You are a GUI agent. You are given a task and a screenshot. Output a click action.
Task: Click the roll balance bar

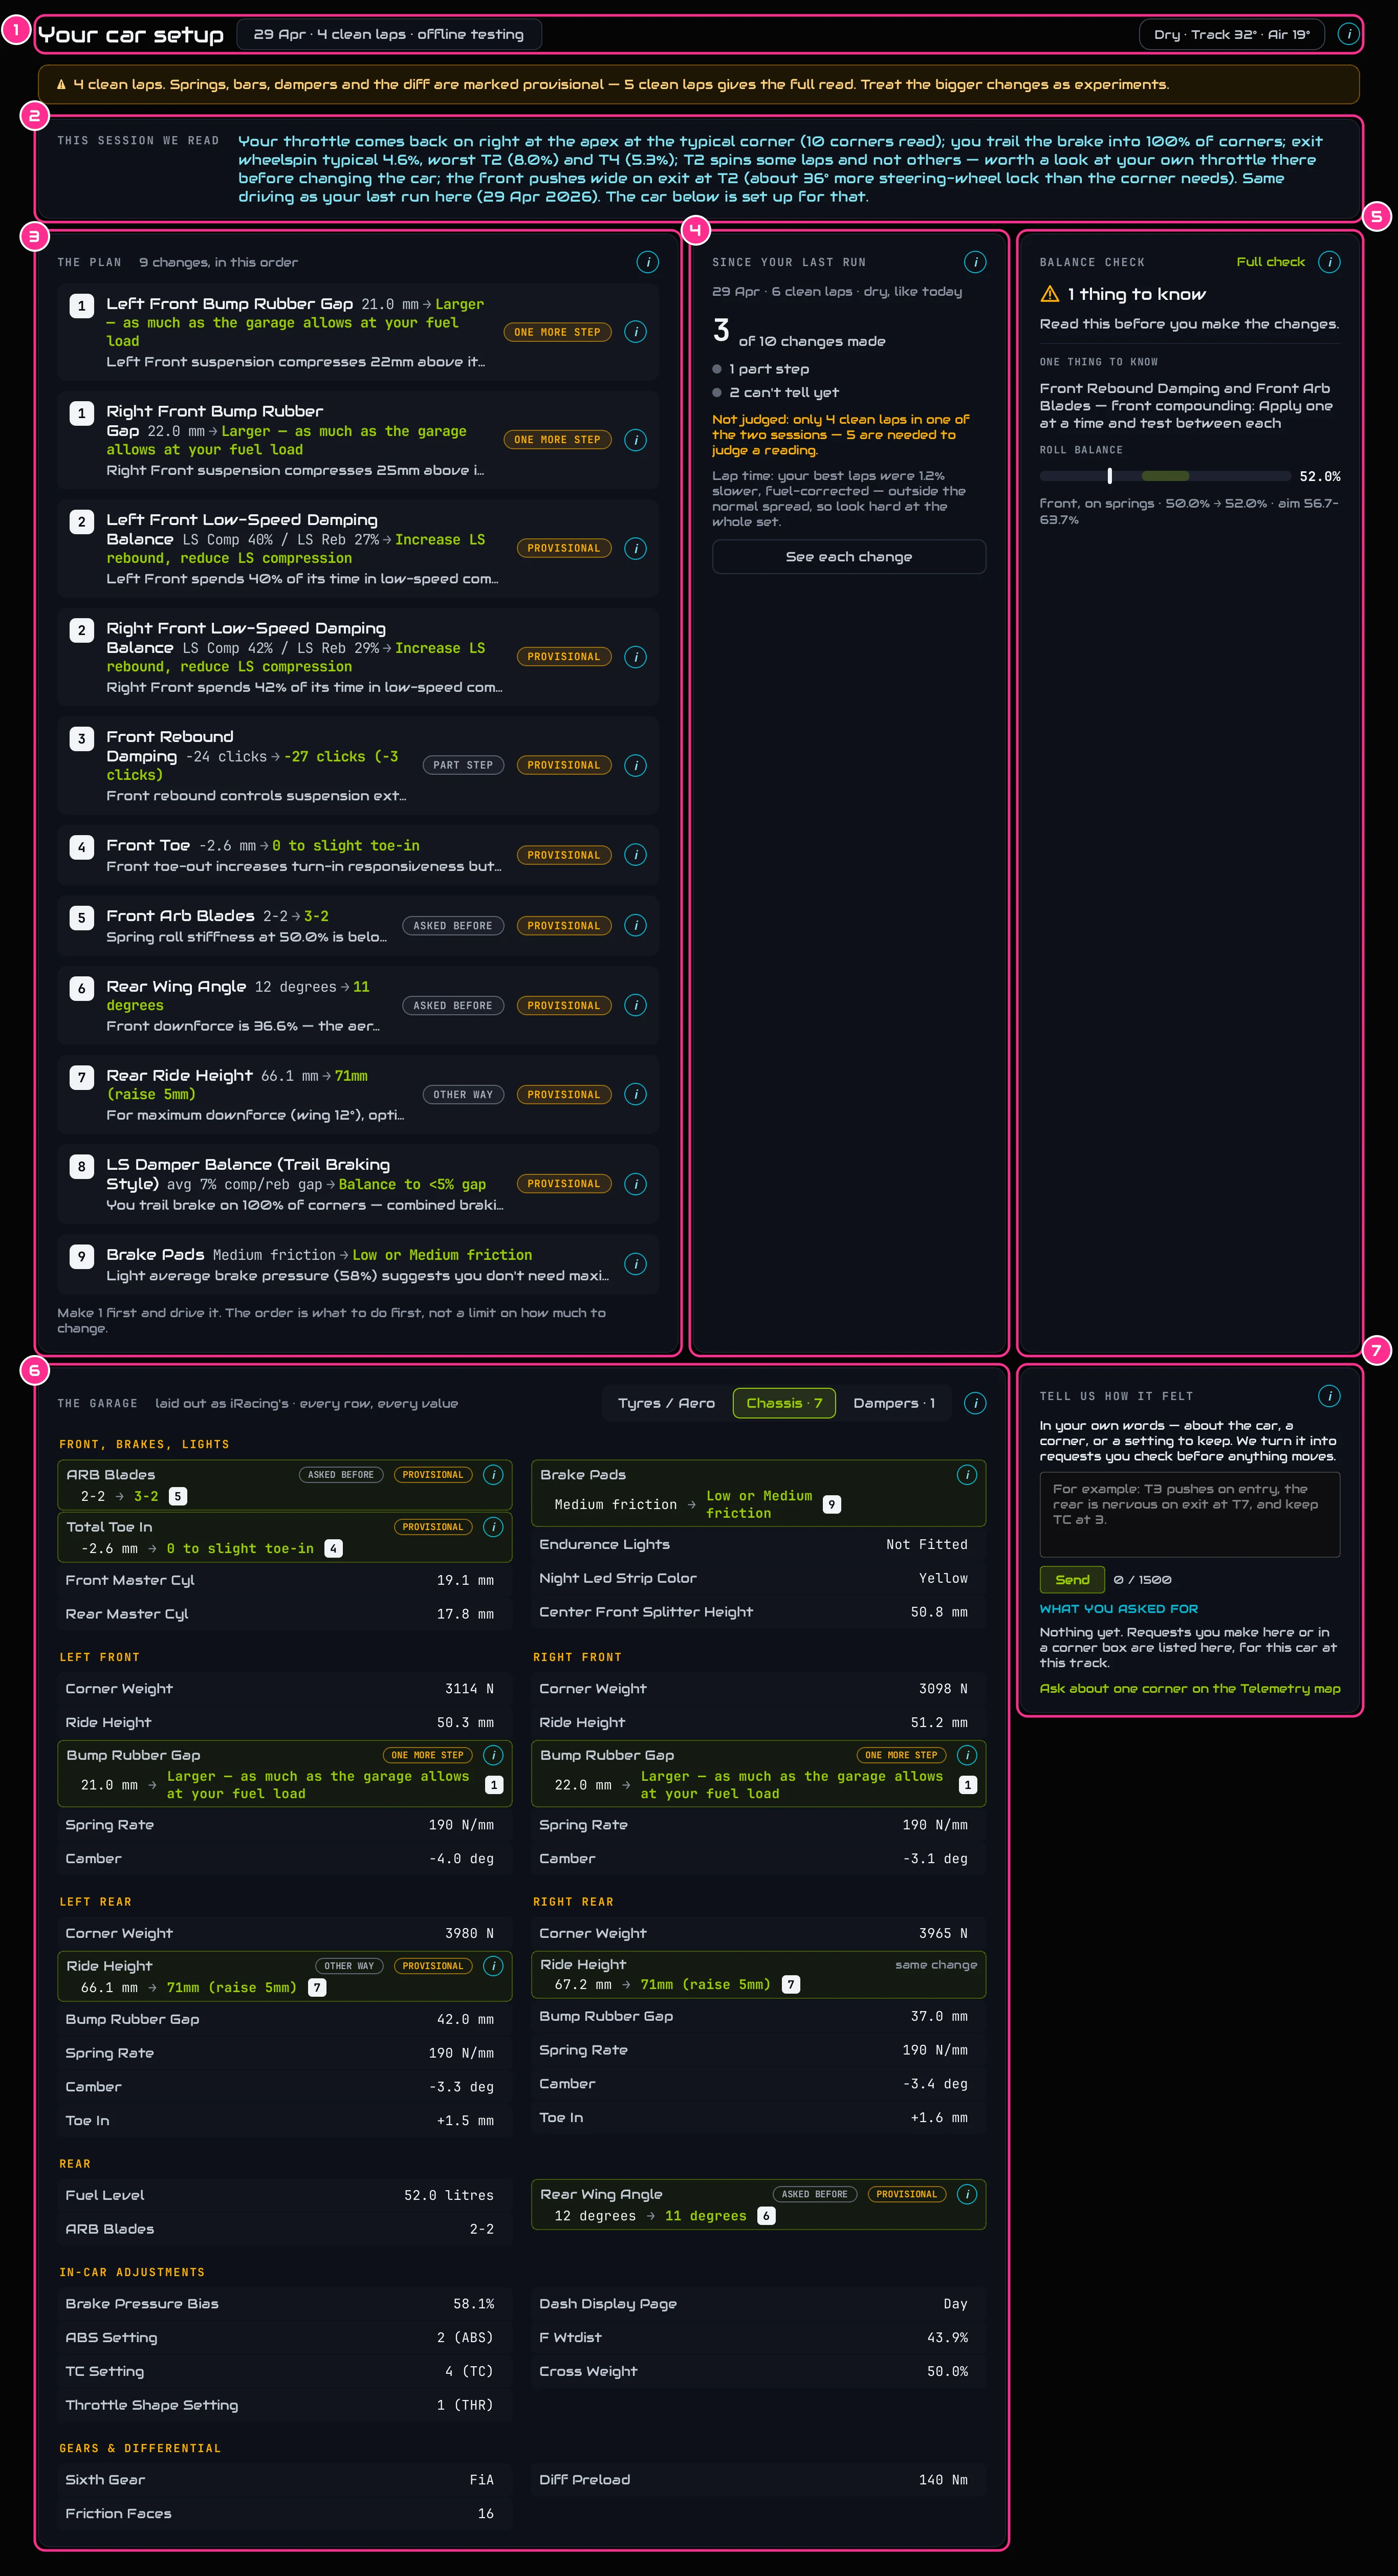[1165, 476]
